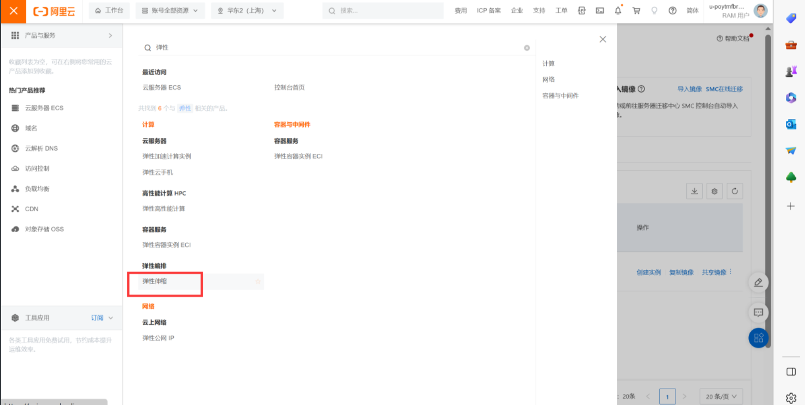Viewport: 805px width, 405px height.
Task: Close the menu with the orange X button
Action: pos(13,11)
